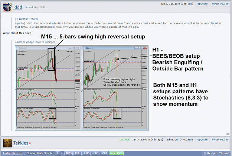232x156 pixels.
Task: Open the Tekkies user profile link
Action: (21, 143)
